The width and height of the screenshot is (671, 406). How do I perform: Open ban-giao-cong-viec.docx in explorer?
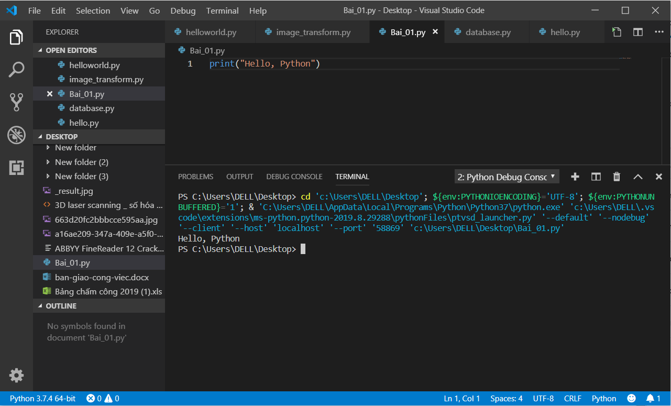coord(102,277)
